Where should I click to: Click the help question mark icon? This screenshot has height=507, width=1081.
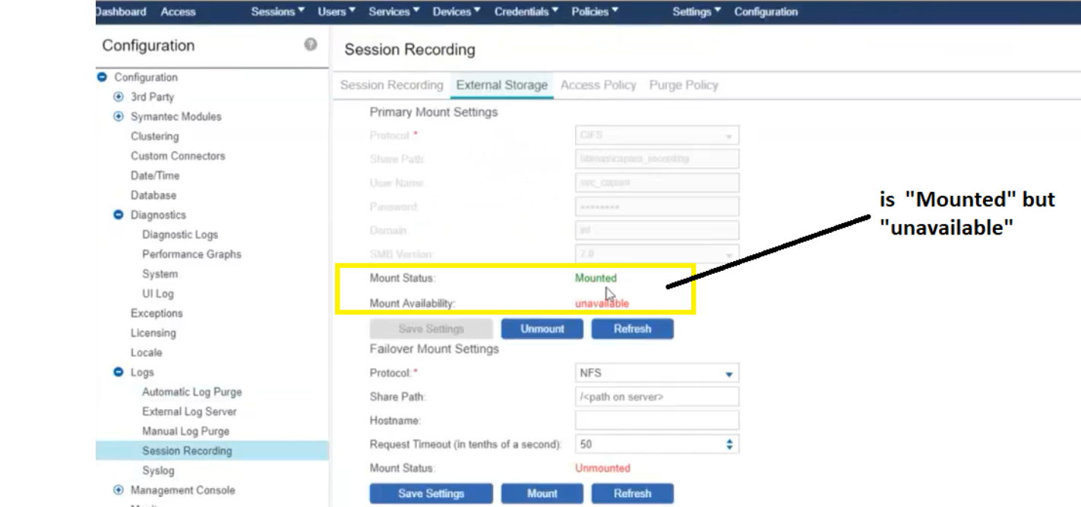tap(310, 46)
